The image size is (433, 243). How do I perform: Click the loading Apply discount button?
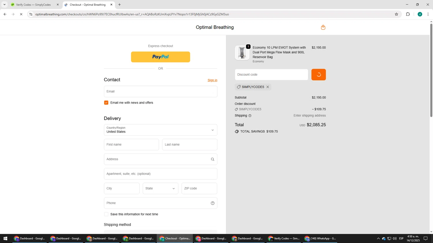pyautogui.click(x=318, y=75)
